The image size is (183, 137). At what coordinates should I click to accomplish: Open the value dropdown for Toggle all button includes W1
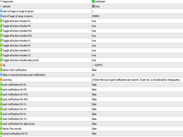click(x=94, y=55)
